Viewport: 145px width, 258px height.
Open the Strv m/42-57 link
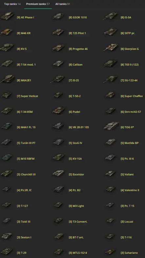click(131, 112)
